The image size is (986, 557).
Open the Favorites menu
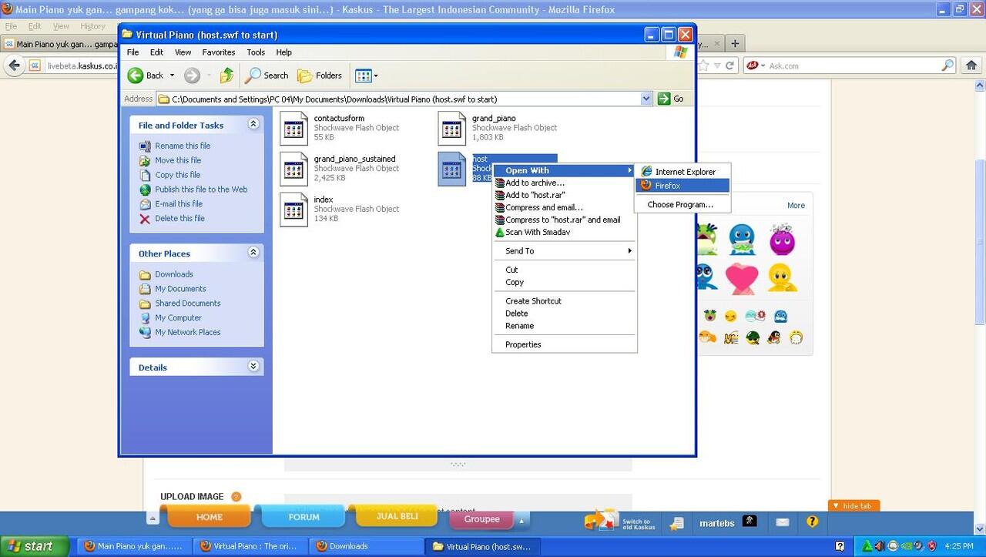point(219,52)
